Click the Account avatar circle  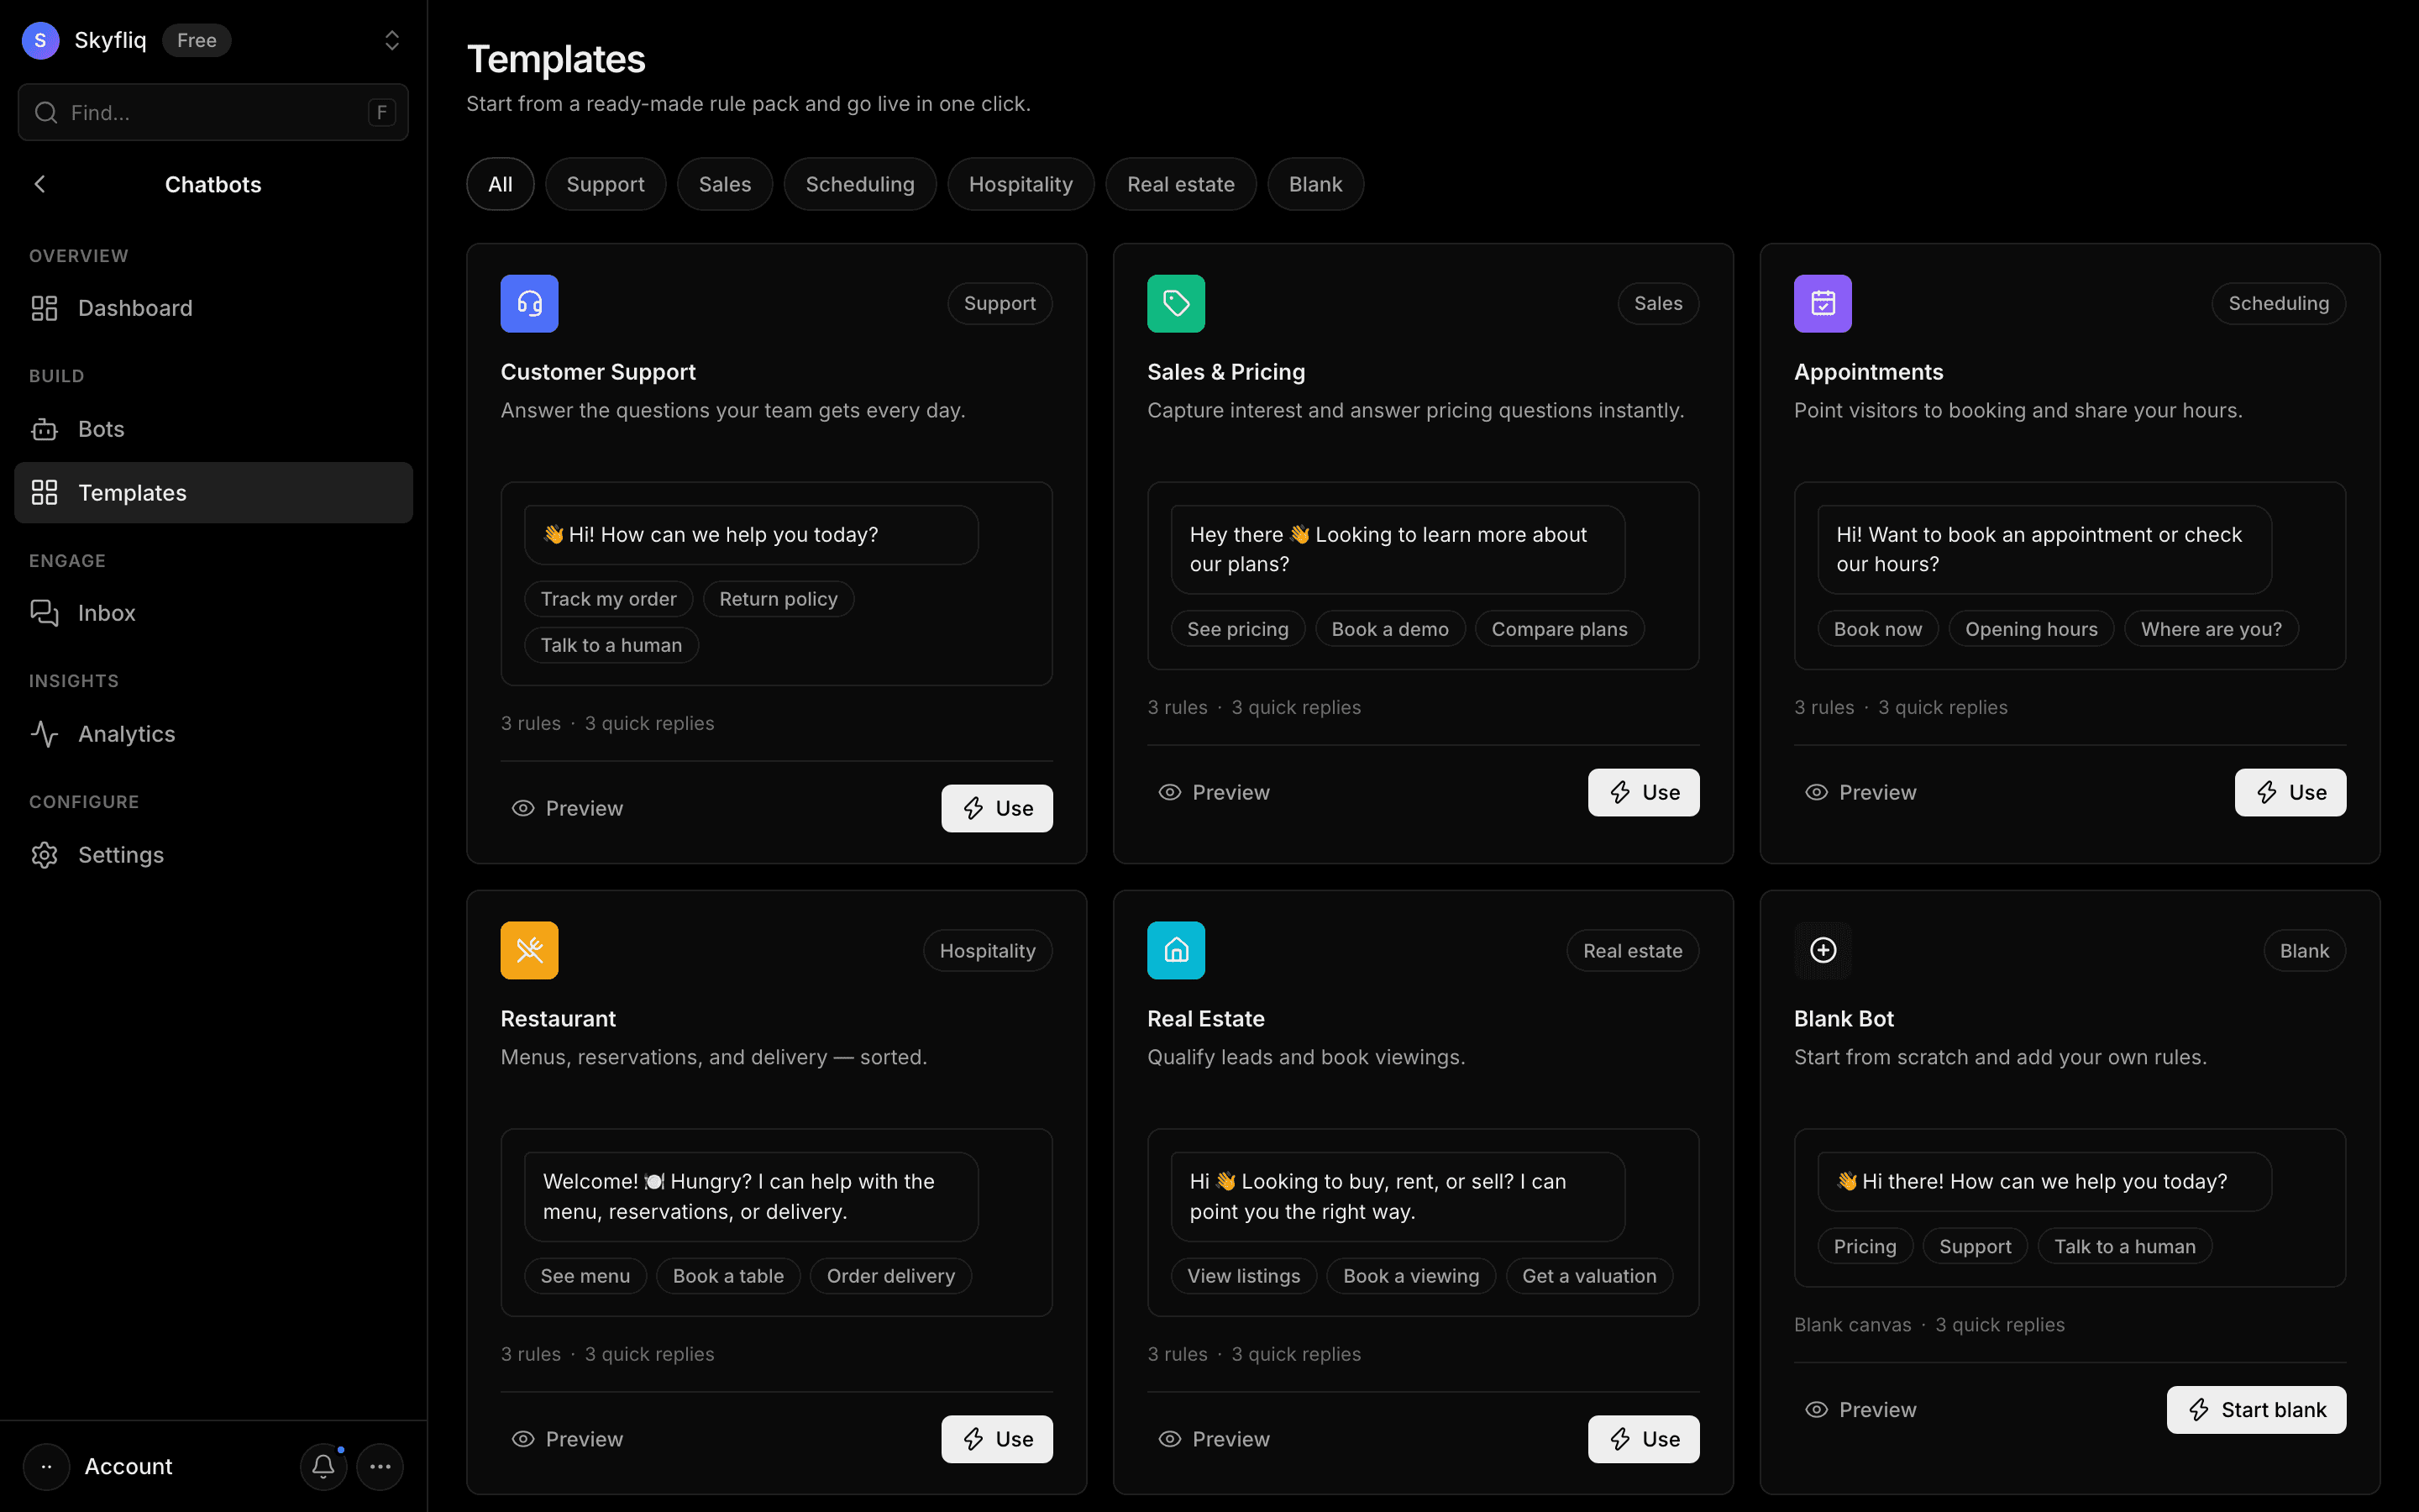46,1466
